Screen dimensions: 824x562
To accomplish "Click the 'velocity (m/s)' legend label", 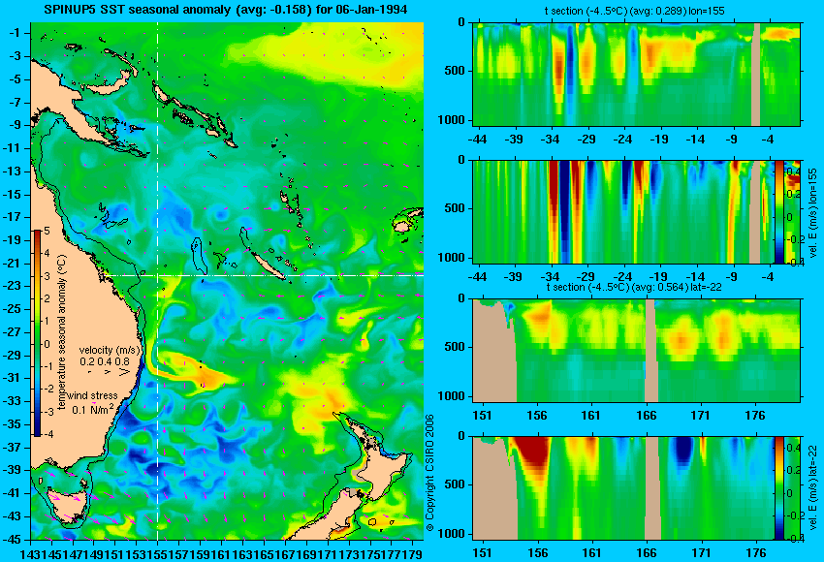I will (x=110, y=350).
